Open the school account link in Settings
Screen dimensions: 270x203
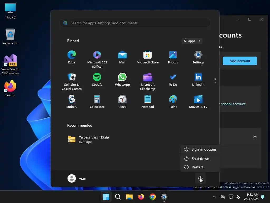233,104
